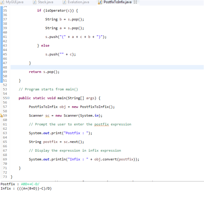Click the 'Postfix :' label in the console
Viewport: 204px width, 203px height.
click(9, 184)
